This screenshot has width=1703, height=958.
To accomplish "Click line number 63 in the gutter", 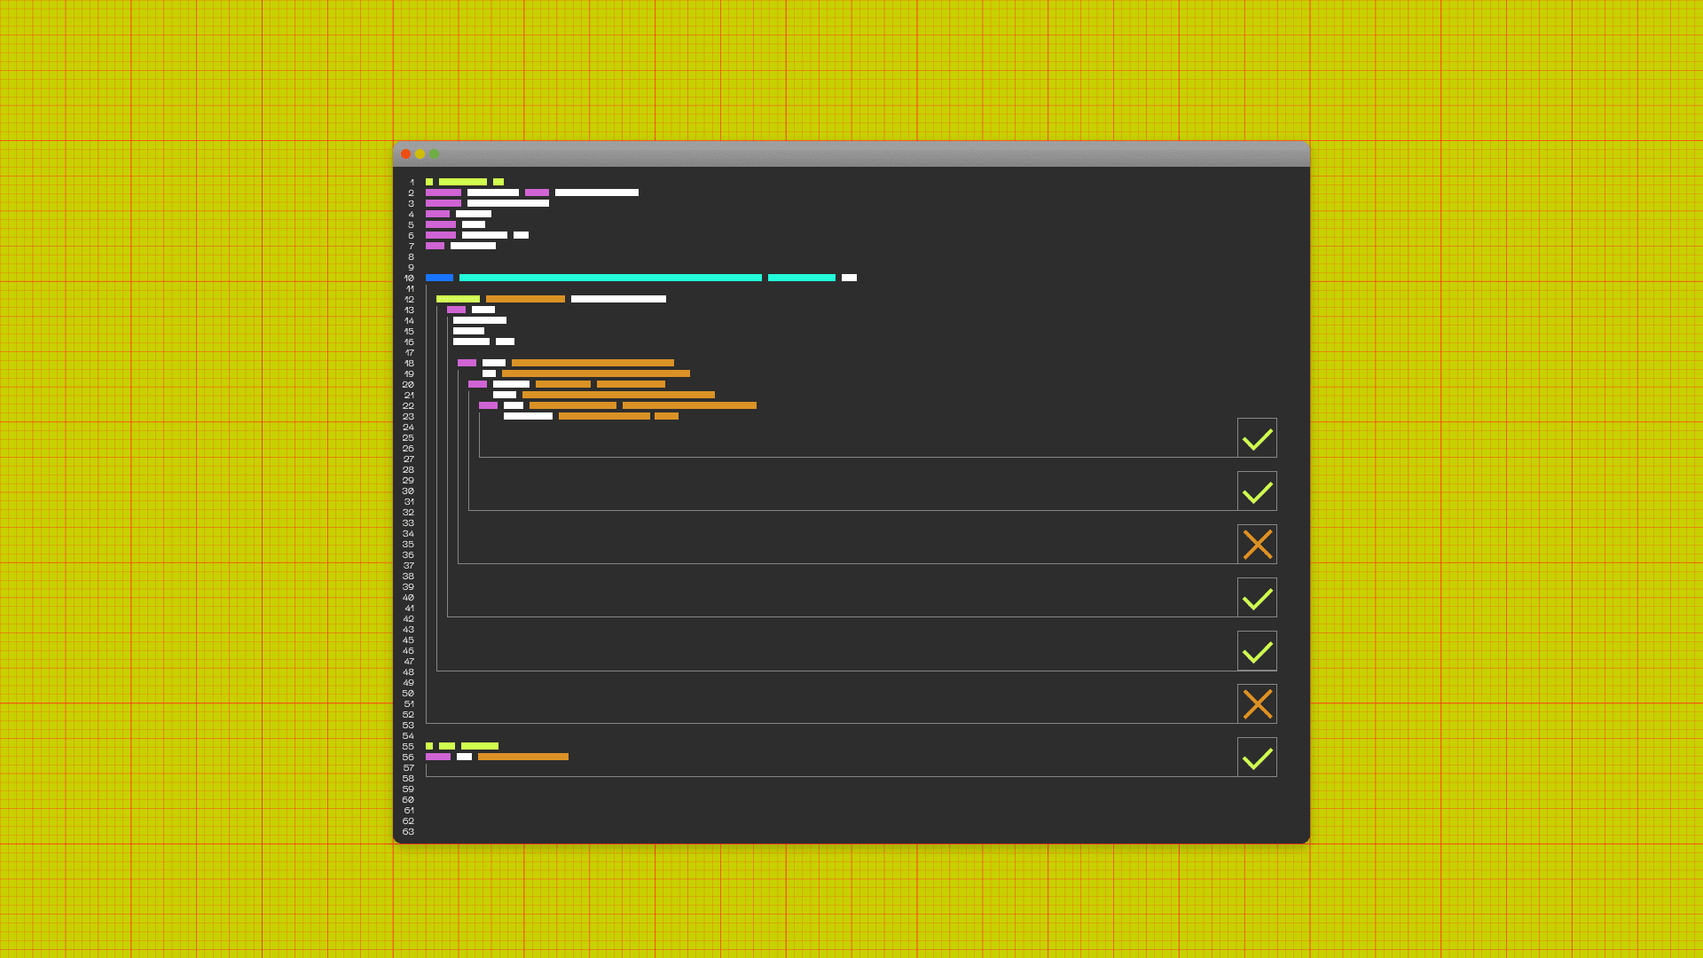I will coord(408,832).
